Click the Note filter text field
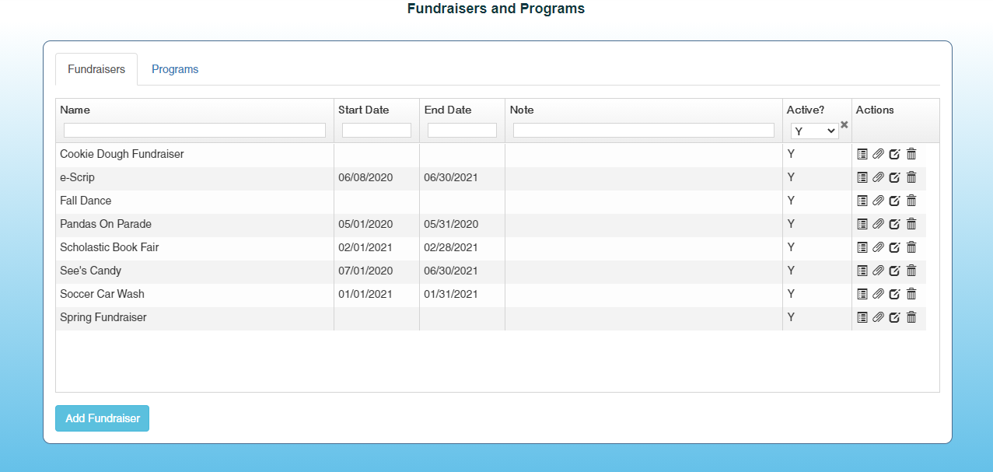The image size is (993, 472). coord(643,131)
